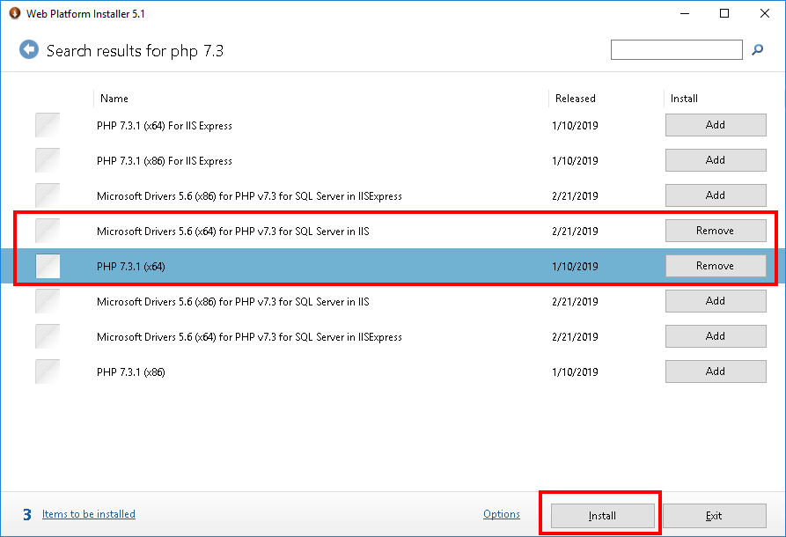This screenshot has width=786, height=537.
Task: Click the Exit button
Action: pos(715,516)
